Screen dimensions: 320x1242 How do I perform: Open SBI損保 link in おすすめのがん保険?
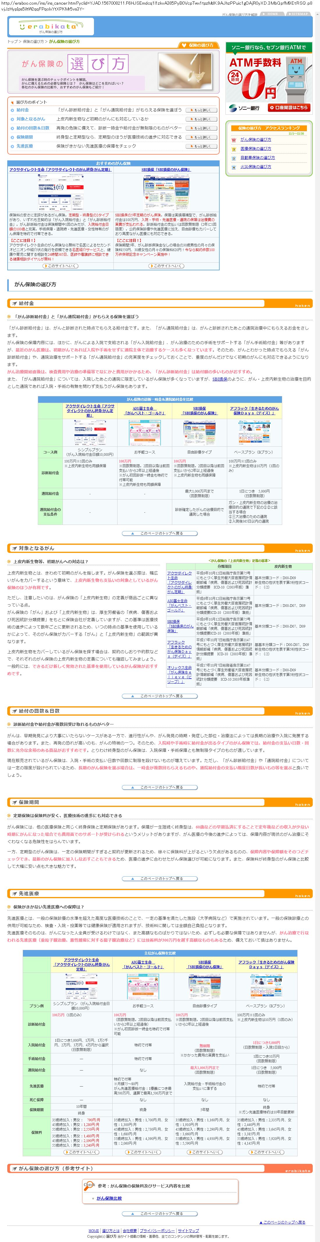[x=166, y=170]
